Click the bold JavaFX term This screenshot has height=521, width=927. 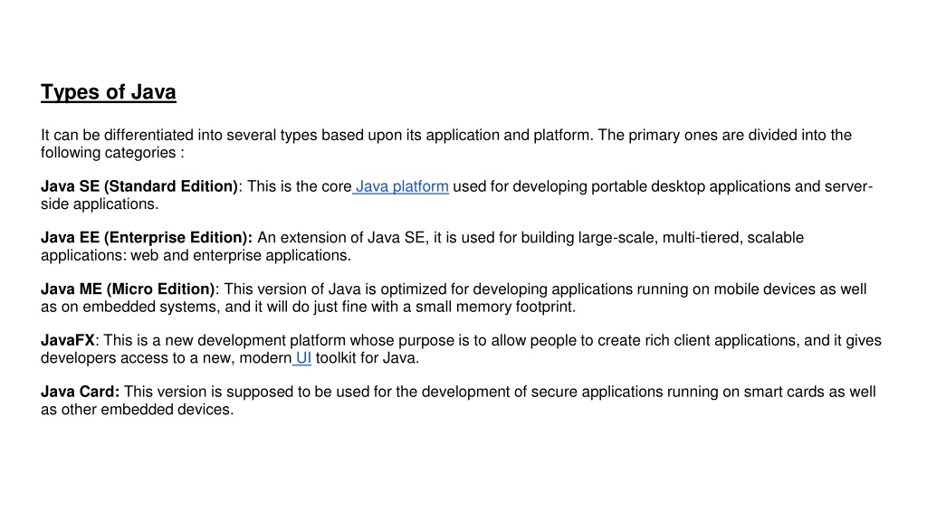pyautogui.click(x=68, y=341)
